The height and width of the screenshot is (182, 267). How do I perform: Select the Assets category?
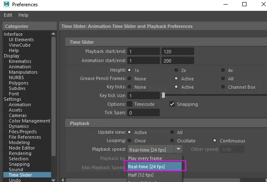click(15, 110)
